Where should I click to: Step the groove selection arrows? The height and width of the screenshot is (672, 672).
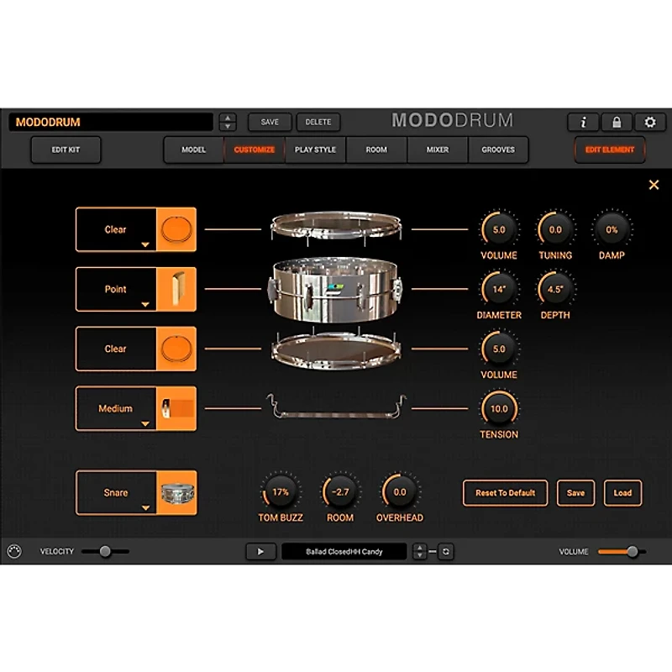coord(419,552)
